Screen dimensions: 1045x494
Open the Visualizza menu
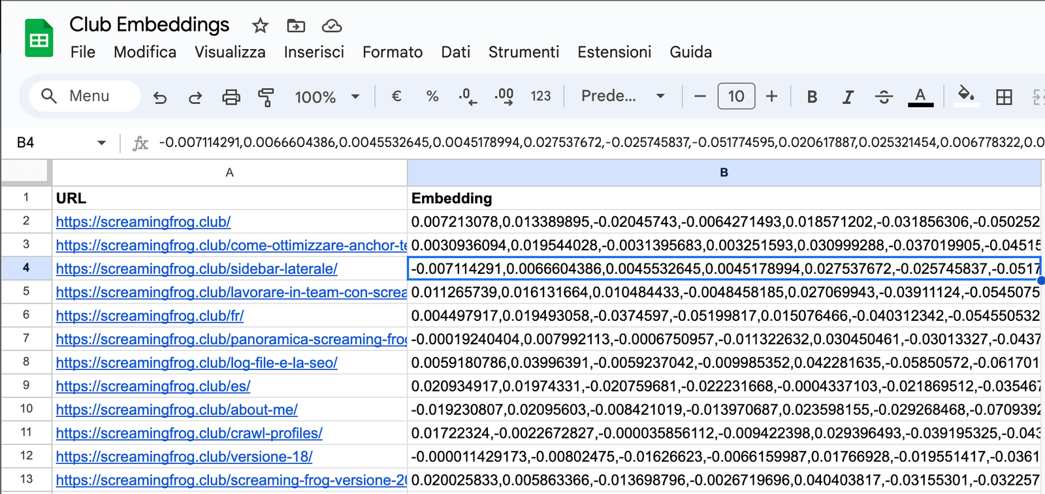click(x=230, y=52)
